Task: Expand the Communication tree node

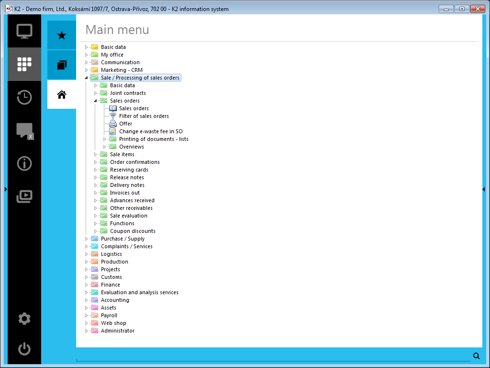Action: [87, 62]
